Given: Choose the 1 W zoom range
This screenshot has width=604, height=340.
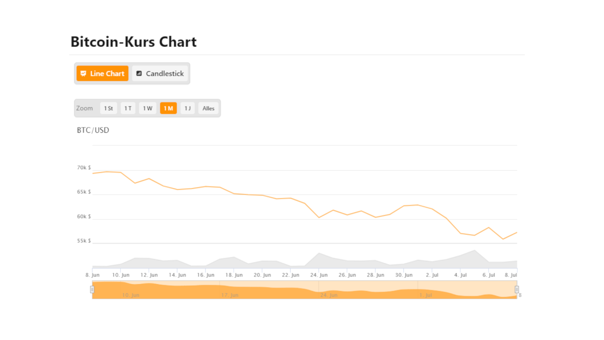Looking at the screenshot, I should (x=147, y=108).
